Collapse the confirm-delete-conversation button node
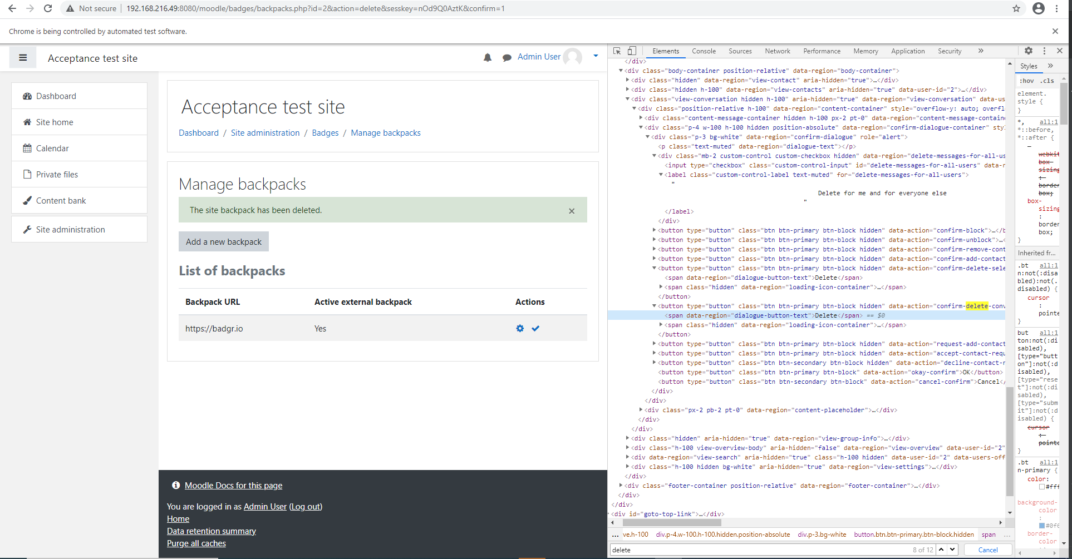This screenshot has height=559, width=1072. coord(655,306)
